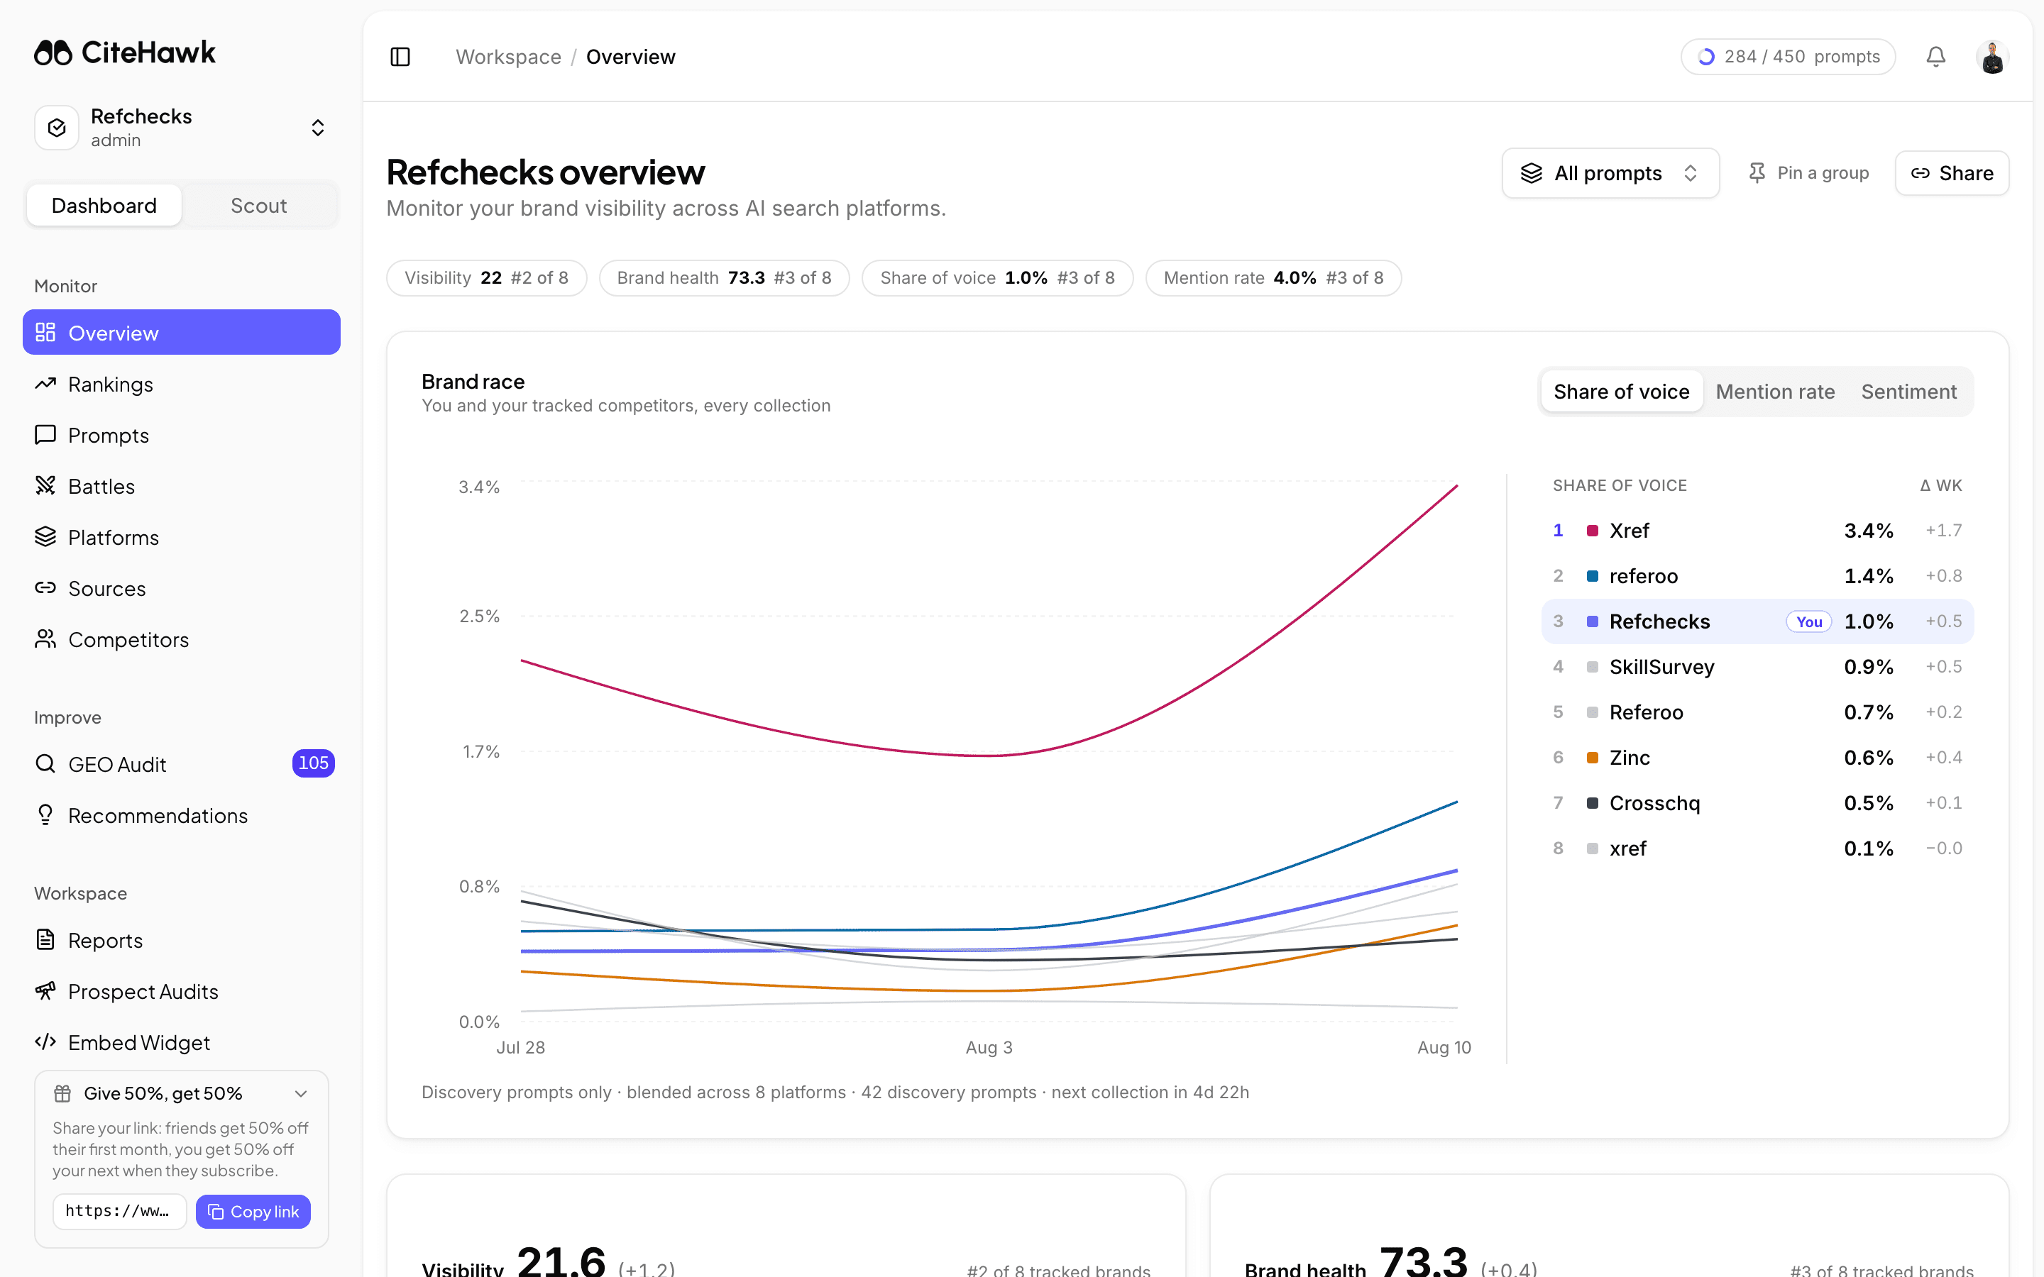Click the Share button
Screen dimensions: 2044x1277
click(1952, 173)
